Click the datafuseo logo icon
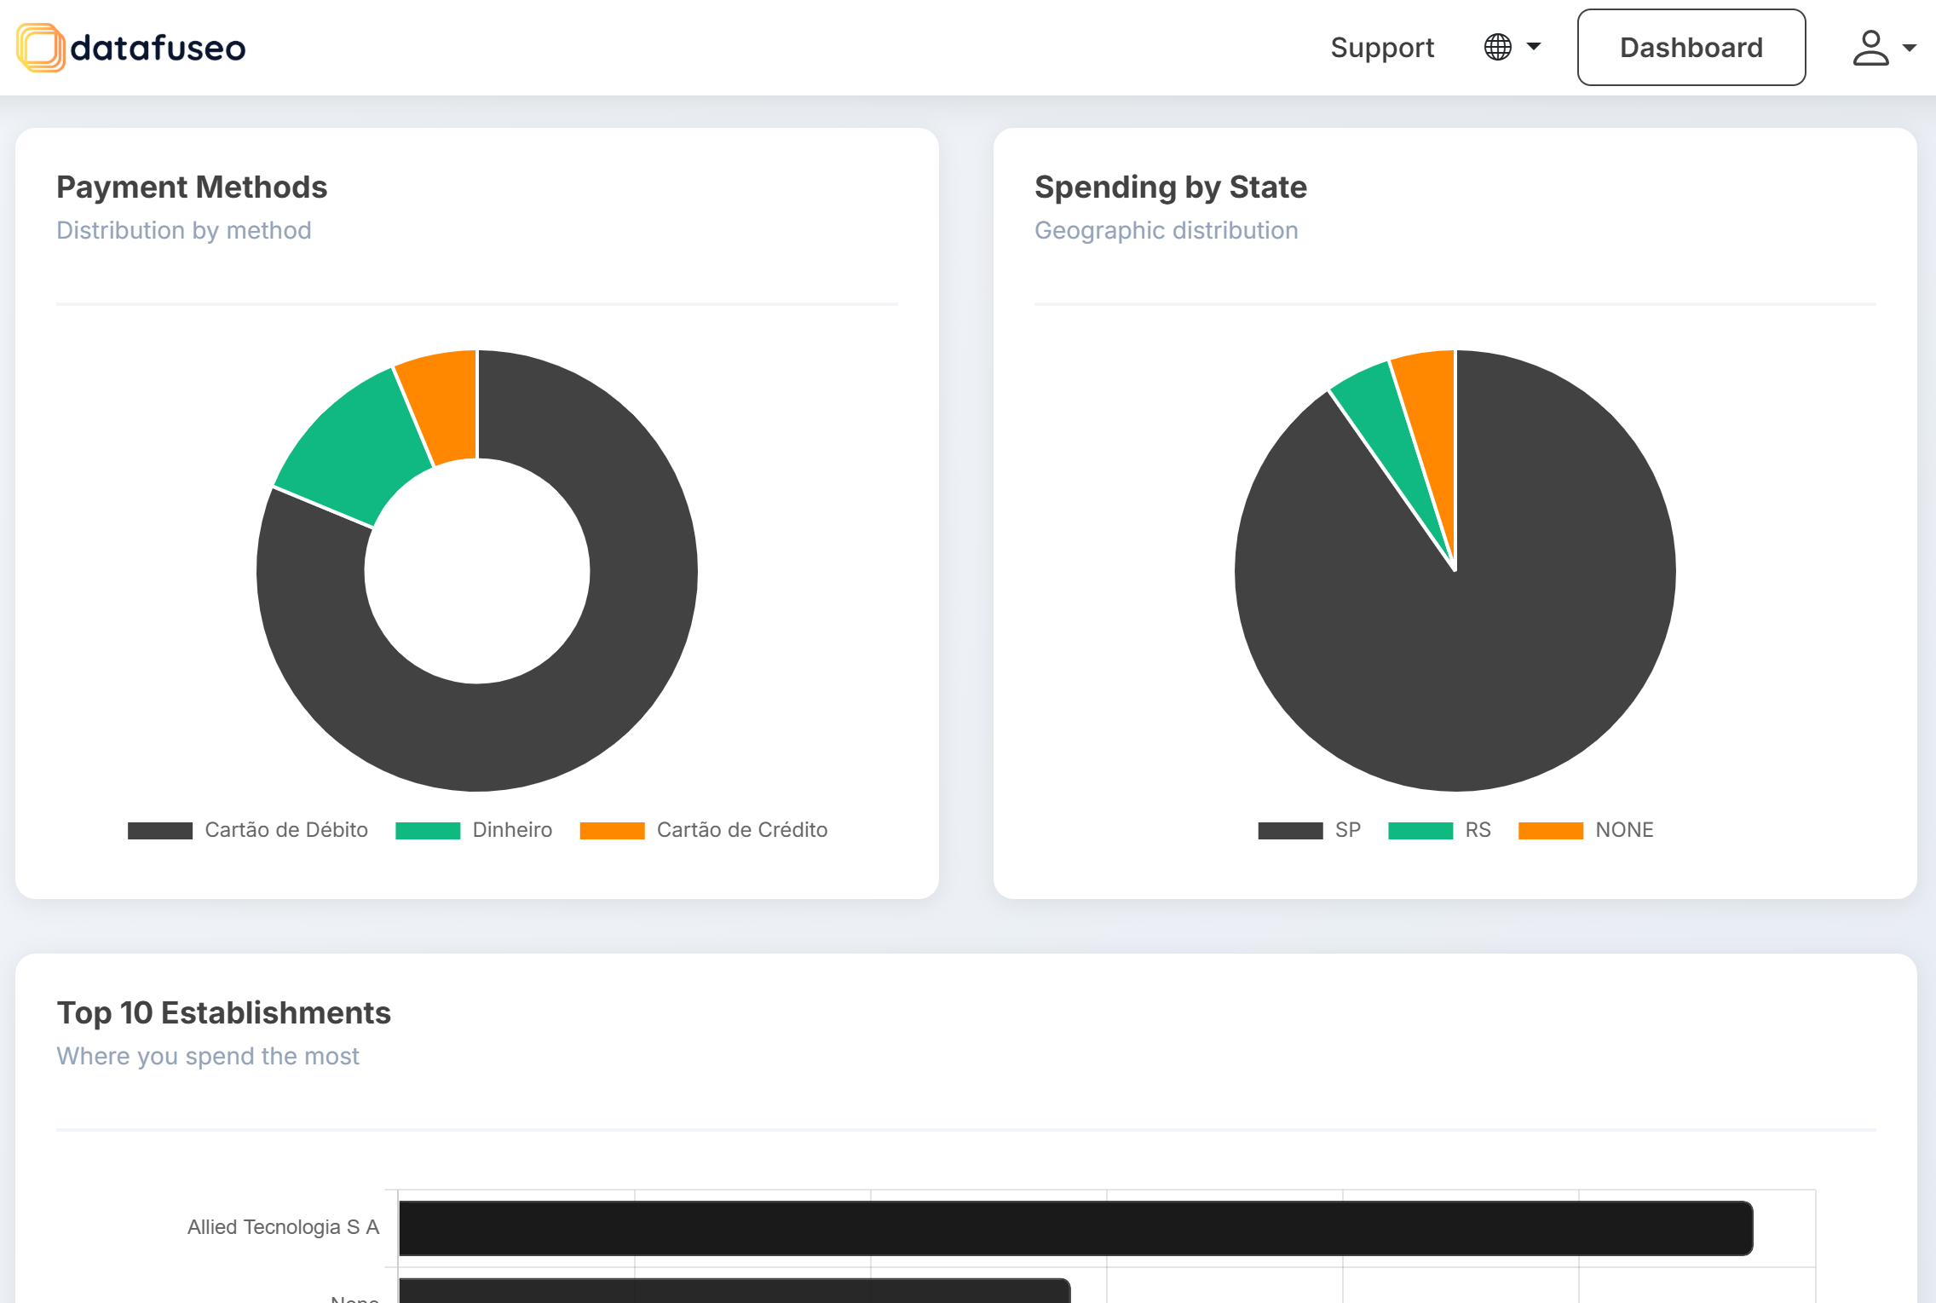The image size is (1936, 1303). (40, 48)
